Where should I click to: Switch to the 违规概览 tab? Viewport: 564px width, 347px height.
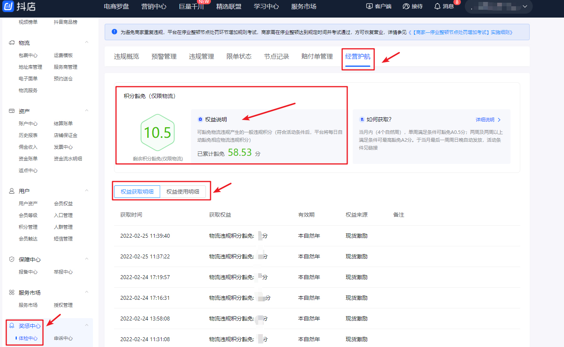coord(127,57)
